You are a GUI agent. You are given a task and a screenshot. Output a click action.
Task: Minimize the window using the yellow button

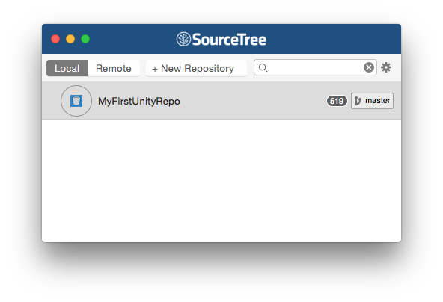pos(70,39)
